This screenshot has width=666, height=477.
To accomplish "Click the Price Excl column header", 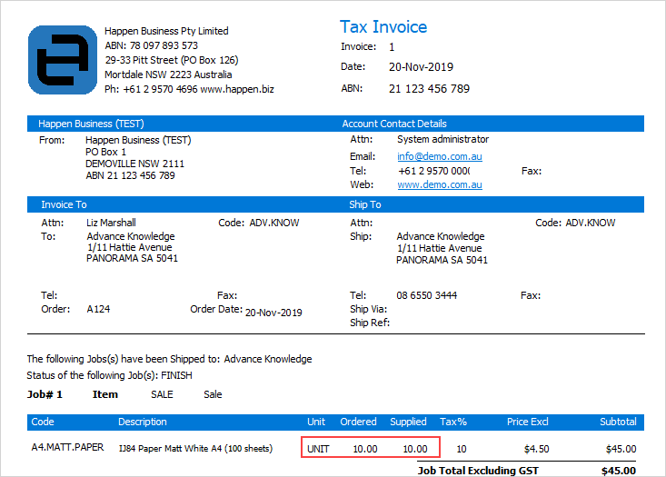I will pos(528,422).
